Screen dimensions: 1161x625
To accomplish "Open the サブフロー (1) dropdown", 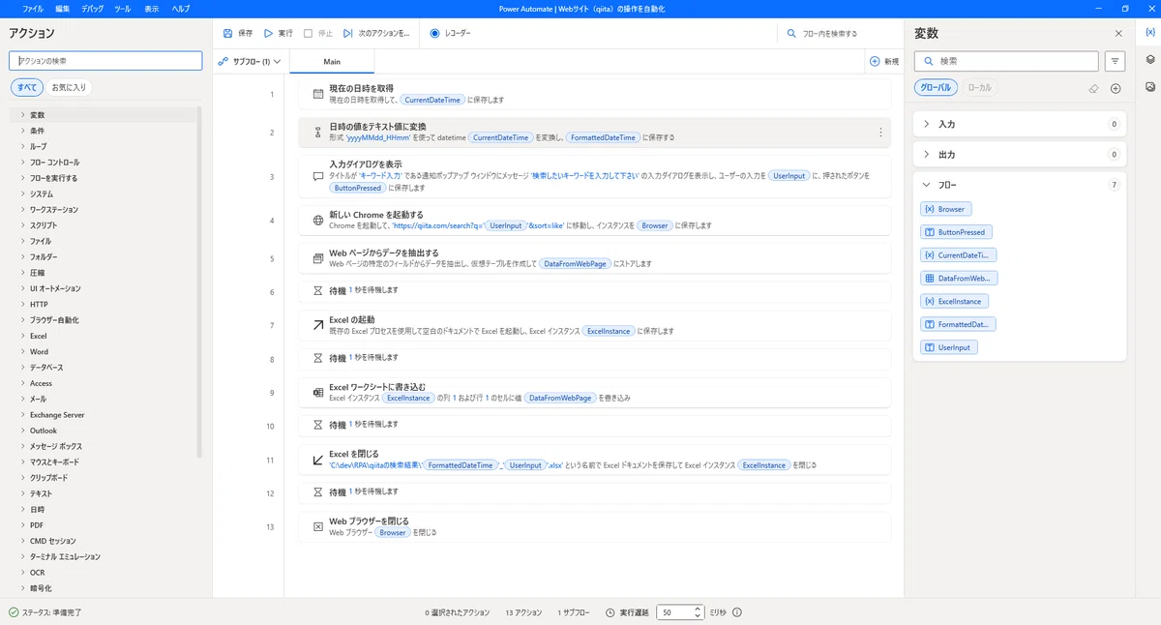I will tap(250, 61).
